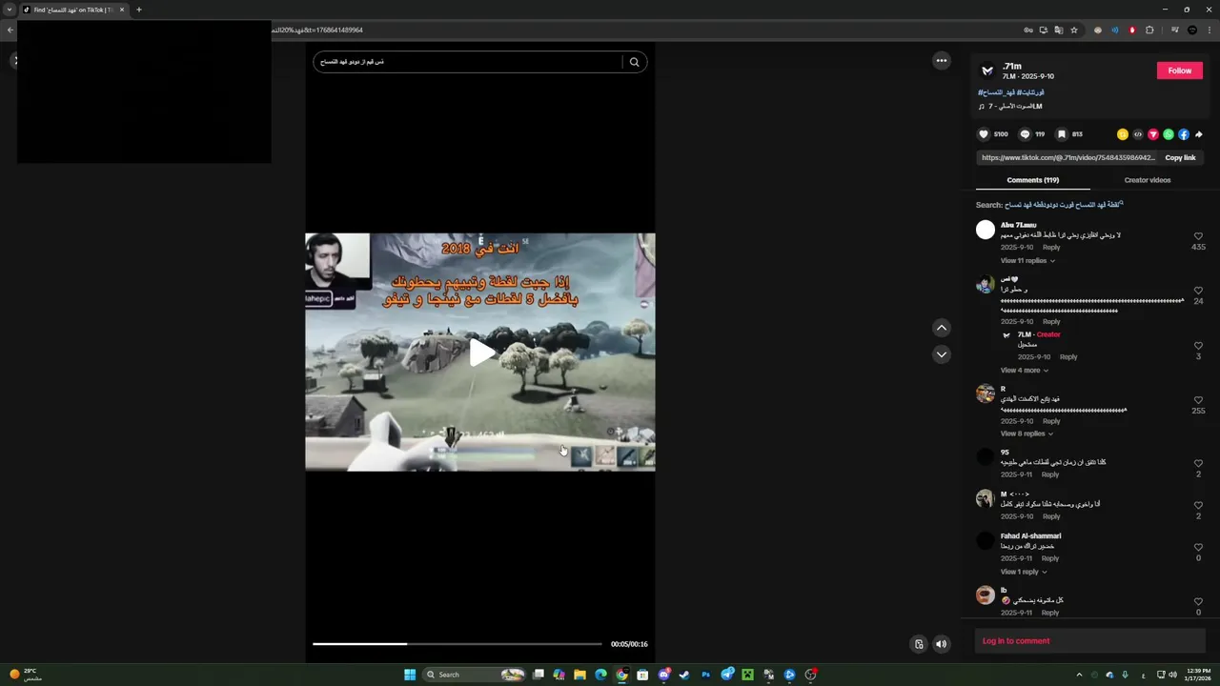Open the Chrome tab search dropdown
This screenshot has width=1220, height=686.
click(x=10, y=10)
